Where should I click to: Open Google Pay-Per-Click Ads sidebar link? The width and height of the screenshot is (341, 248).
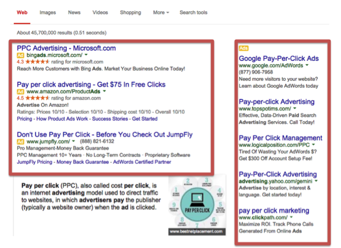279,58
